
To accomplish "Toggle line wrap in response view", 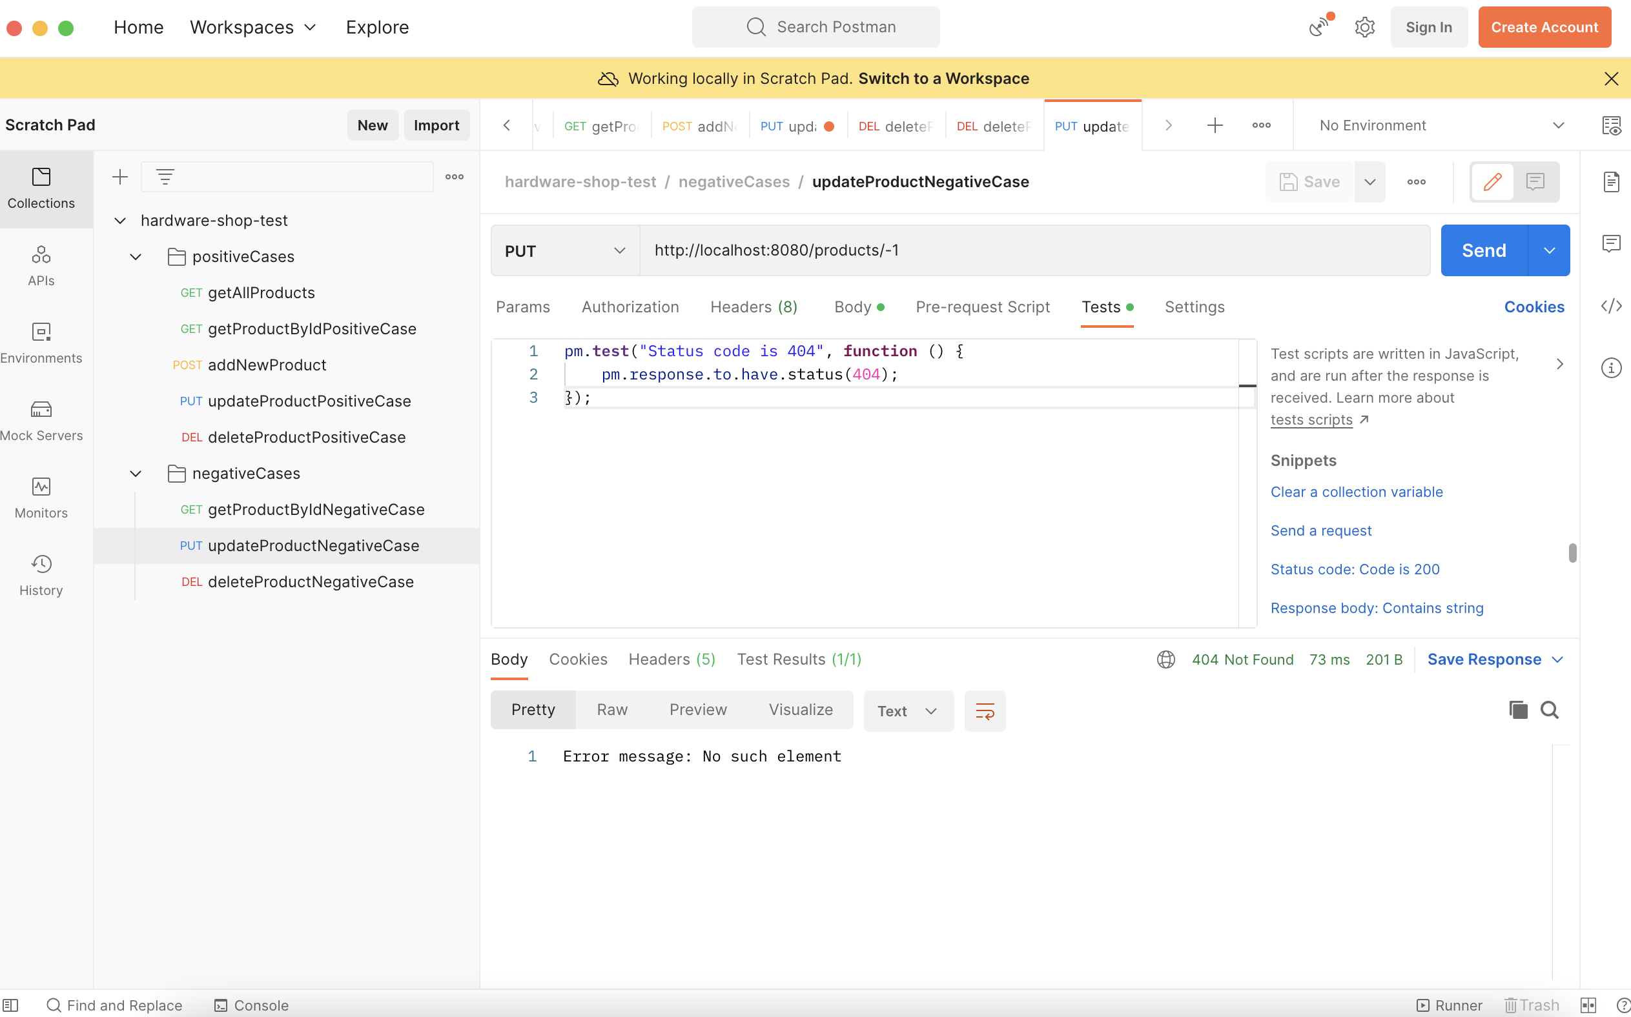I will (985, 711).
